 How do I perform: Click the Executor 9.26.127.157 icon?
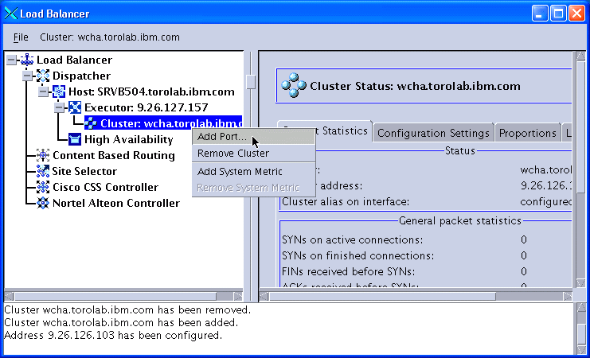point(75,107)
